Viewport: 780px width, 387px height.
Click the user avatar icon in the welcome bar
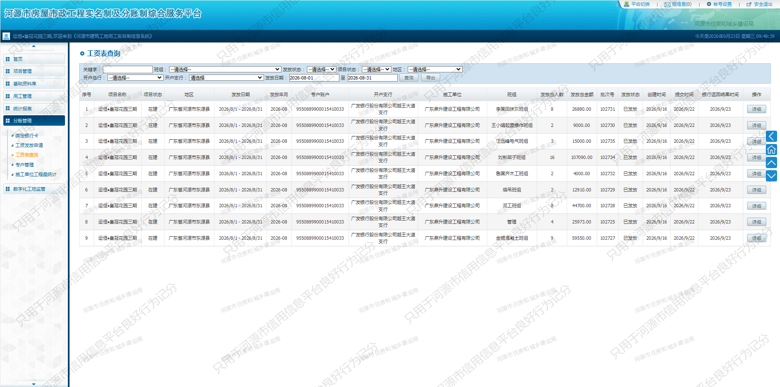coord(6,36)
